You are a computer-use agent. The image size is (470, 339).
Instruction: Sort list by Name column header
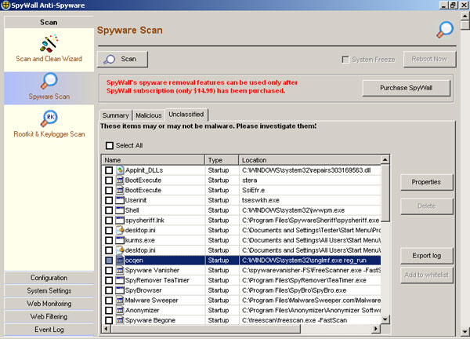[x=154, y=160]
